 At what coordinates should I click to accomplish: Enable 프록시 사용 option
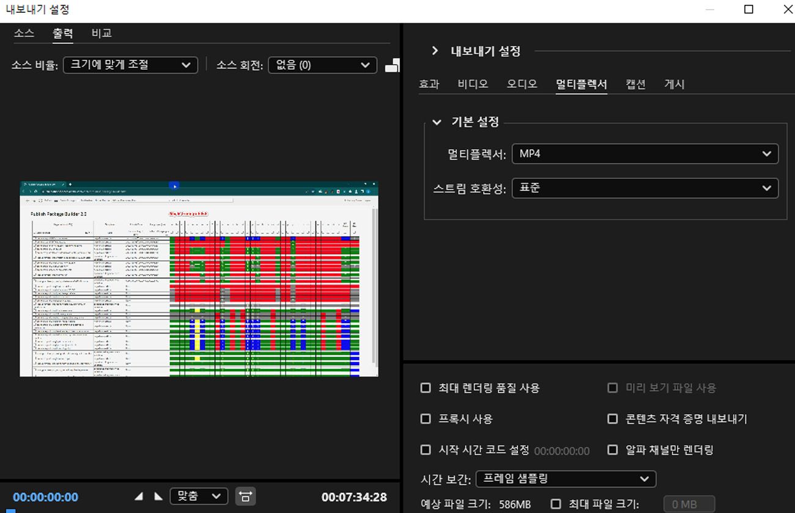point(426,419)
